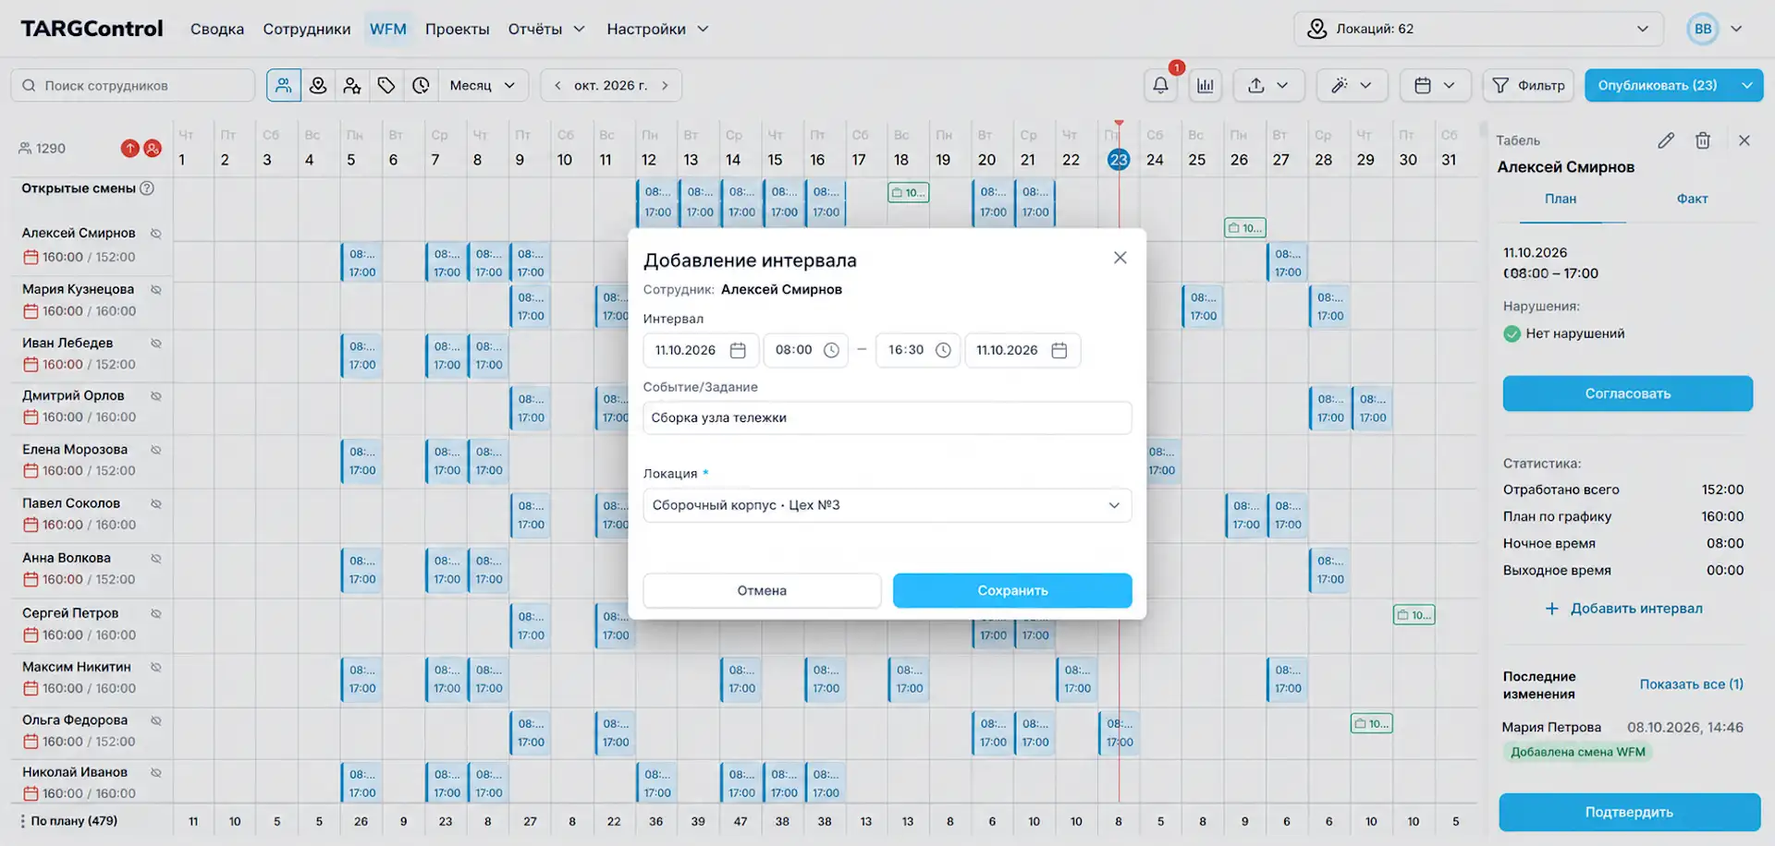
Task: Delete timesheet entry with trash icon
Action: click(x=1703, y=140)
